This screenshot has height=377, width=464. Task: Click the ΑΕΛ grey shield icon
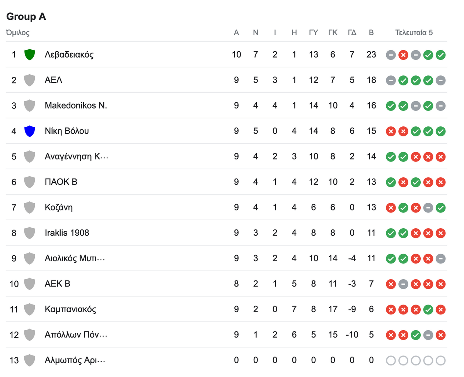pos(29,80)
